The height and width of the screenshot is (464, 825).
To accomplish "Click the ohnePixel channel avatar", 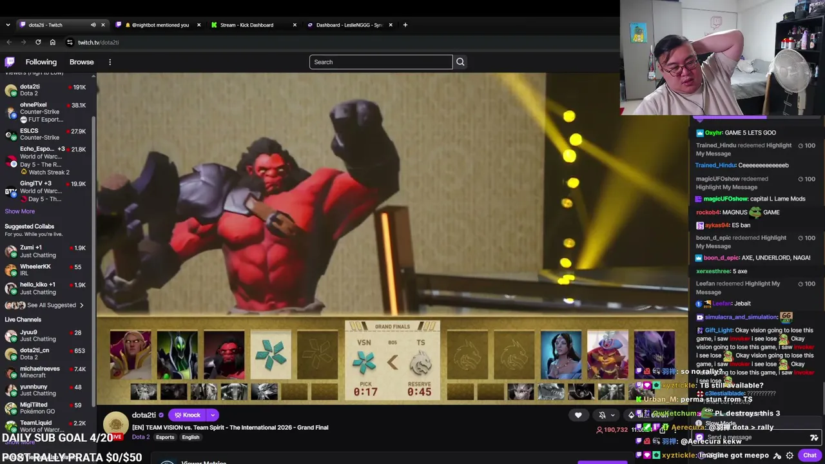I will tap(11, 112).
